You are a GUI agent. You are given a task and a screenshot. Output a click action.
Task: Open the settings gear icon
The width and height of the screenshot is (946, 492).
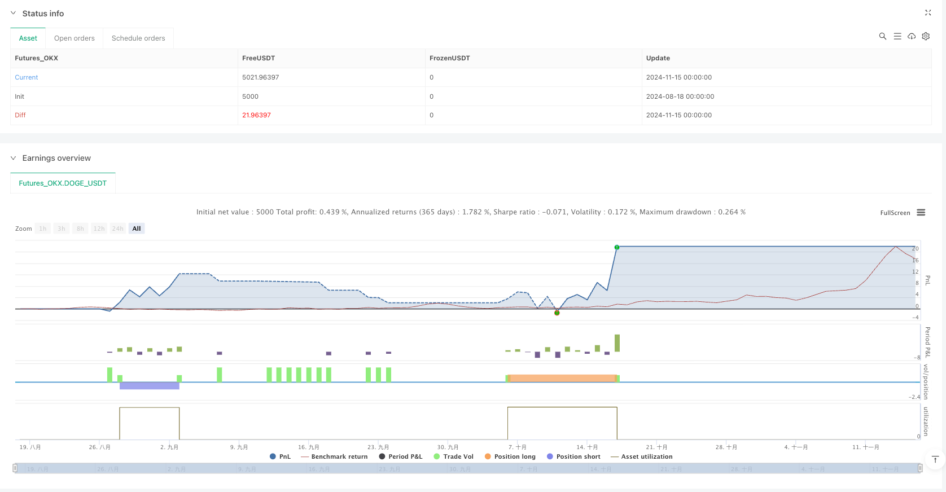[926, 36]
